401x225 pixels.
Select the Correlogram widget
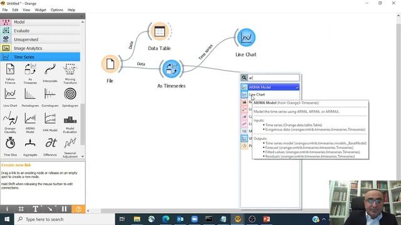[x=50, y=97]
